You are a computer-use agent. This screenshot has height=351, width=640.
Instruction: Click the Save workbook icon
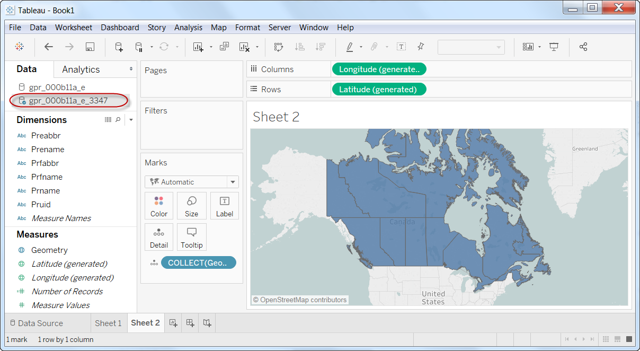(x=90, y=47)
